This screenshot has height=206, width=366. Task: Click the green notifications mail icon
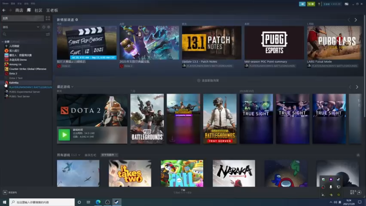click(311, 4)
